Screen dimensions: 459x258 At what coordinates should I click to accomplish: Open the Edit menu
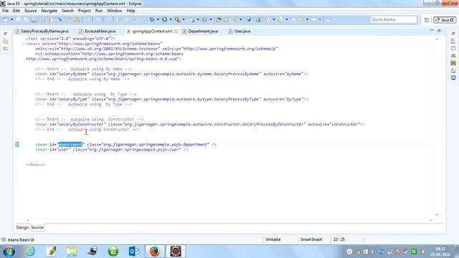coord(16,11)
